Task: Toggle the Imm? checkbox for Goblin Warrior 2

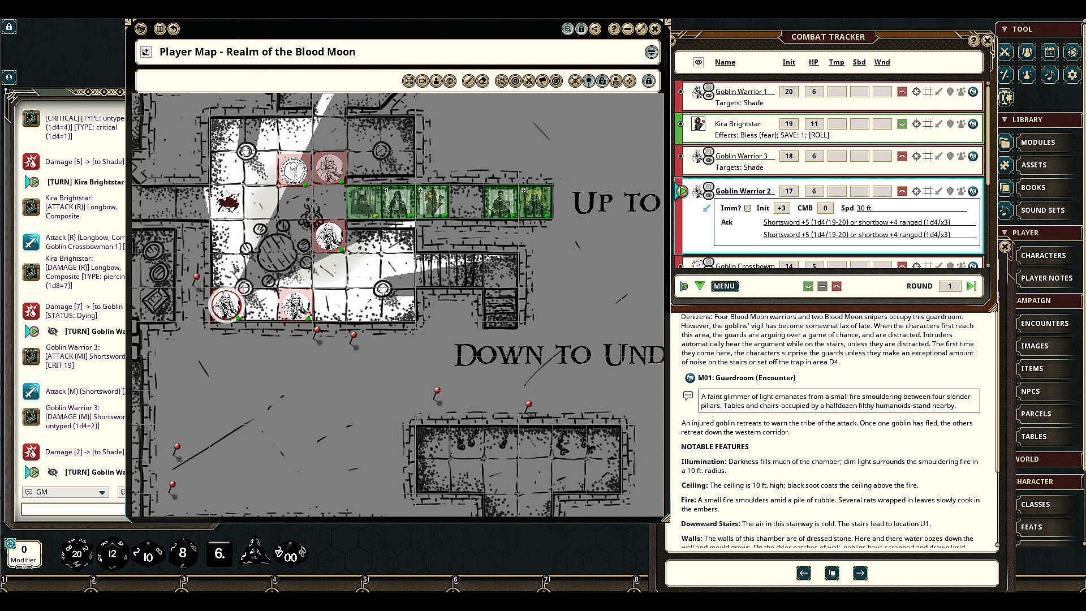Action: (748, 208)
